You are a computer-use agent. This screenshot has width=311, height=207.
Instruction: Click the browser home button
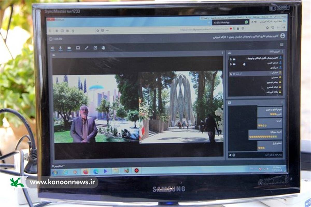[x=267, y=28]
